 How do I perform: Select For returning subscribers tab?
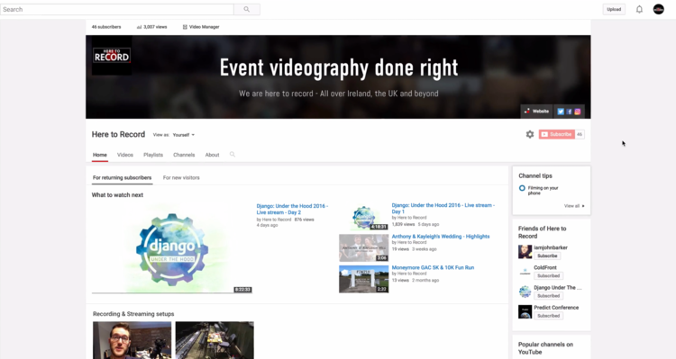122,177
